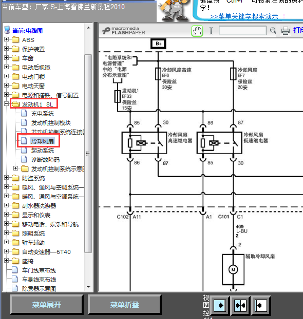Viewport: 303px width, 319px height.
Task: Click the FlashPaper search text field
Action: point(242,30)
